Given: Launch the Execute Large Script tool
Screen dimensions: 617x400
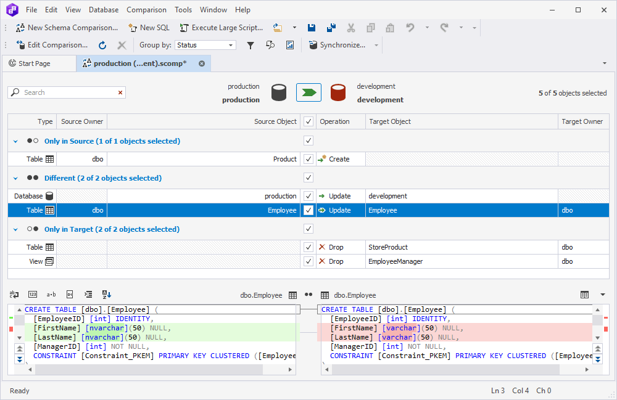Looking at the screenshot, I should coord(222,27).
